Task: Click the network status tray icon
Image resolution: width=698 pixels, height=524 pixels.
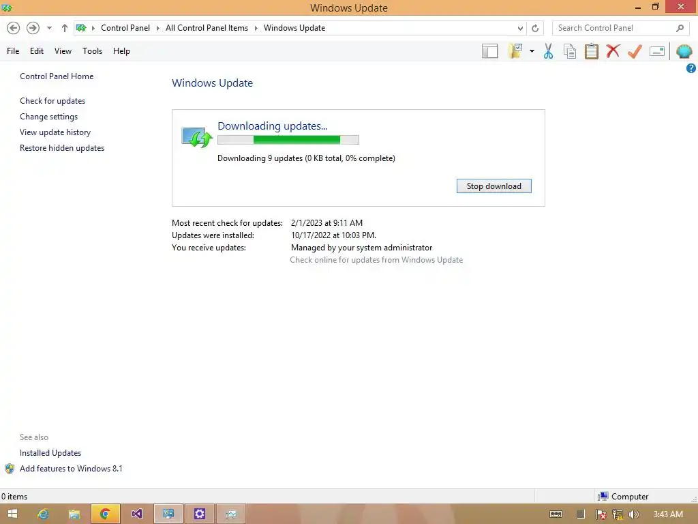Action: click(x=618, y=514)
